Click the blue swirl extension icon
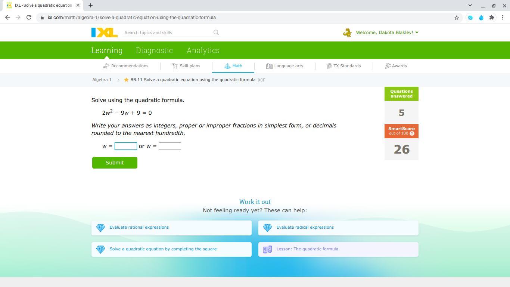The width and height of the screenshot is (510, 287). pos(470,18)
